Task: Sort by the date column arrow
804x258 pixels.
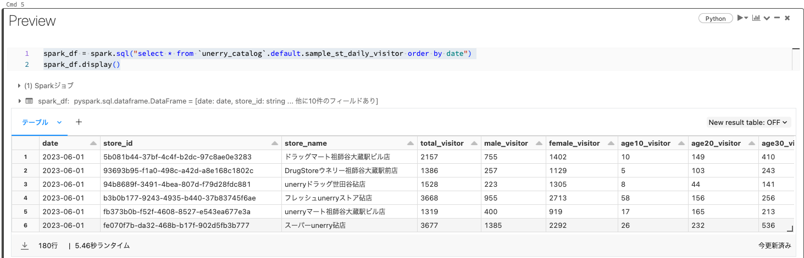Action: point(93,144)
